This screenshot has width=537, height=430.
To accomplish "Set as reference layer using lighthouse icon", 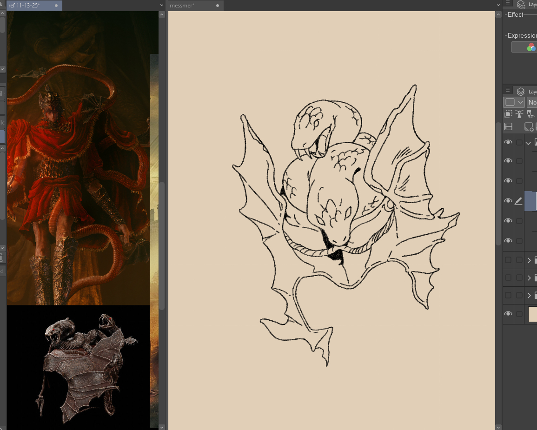I will pos(519,114).
